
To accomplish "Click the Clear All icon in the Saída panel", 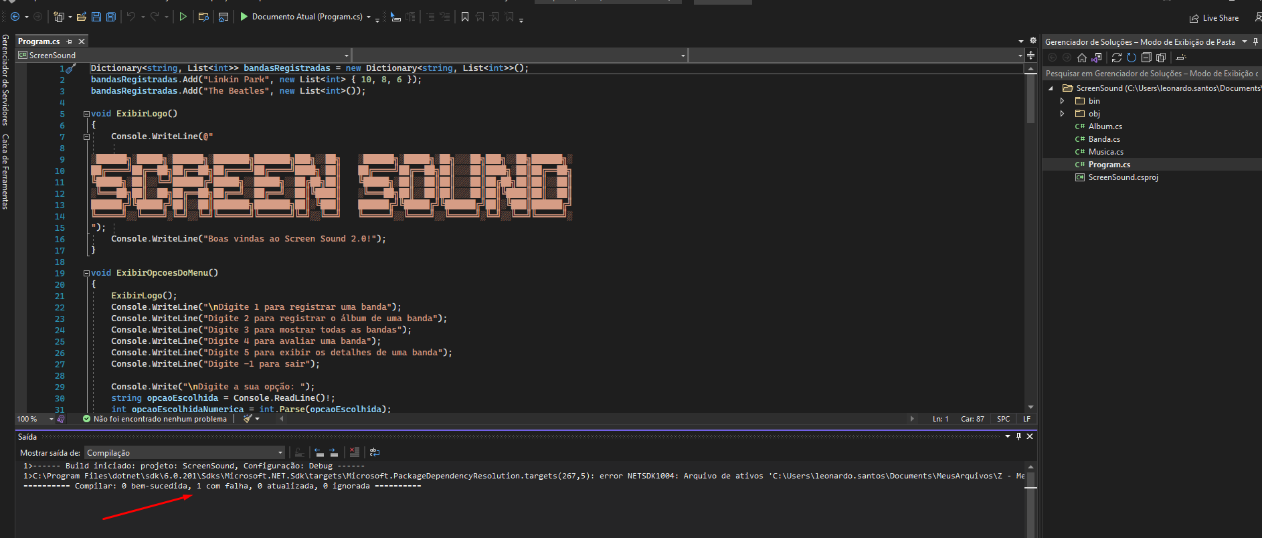I will (355, 453).
